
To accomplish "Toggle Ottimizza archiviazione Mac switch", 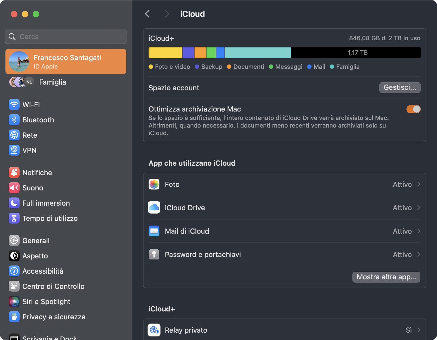I will click(414, 109).
